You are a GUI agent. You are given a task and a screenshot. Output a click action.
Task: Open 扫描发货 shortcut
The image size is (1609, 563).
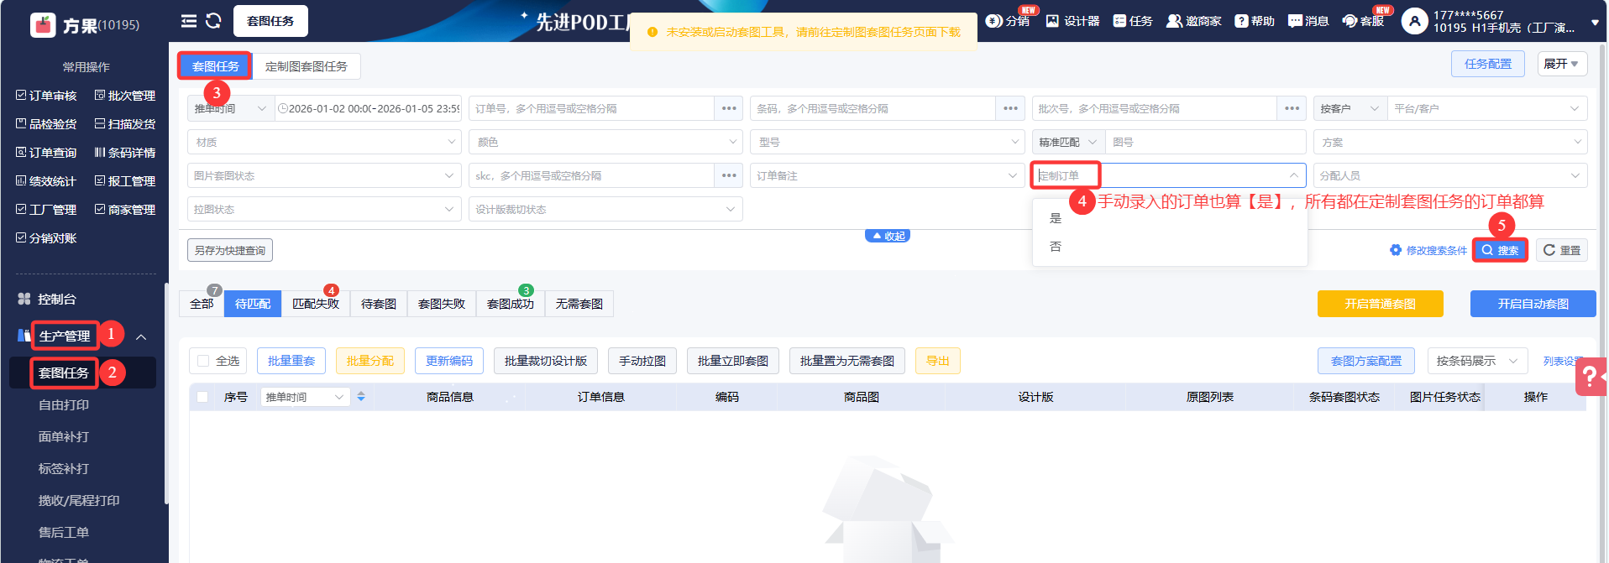tap(125, 124)
